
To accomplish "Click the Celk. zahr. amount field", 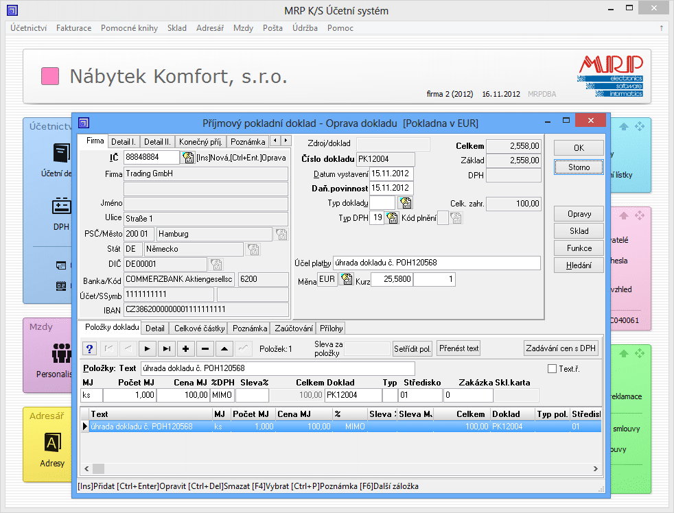I will point(513,204).
